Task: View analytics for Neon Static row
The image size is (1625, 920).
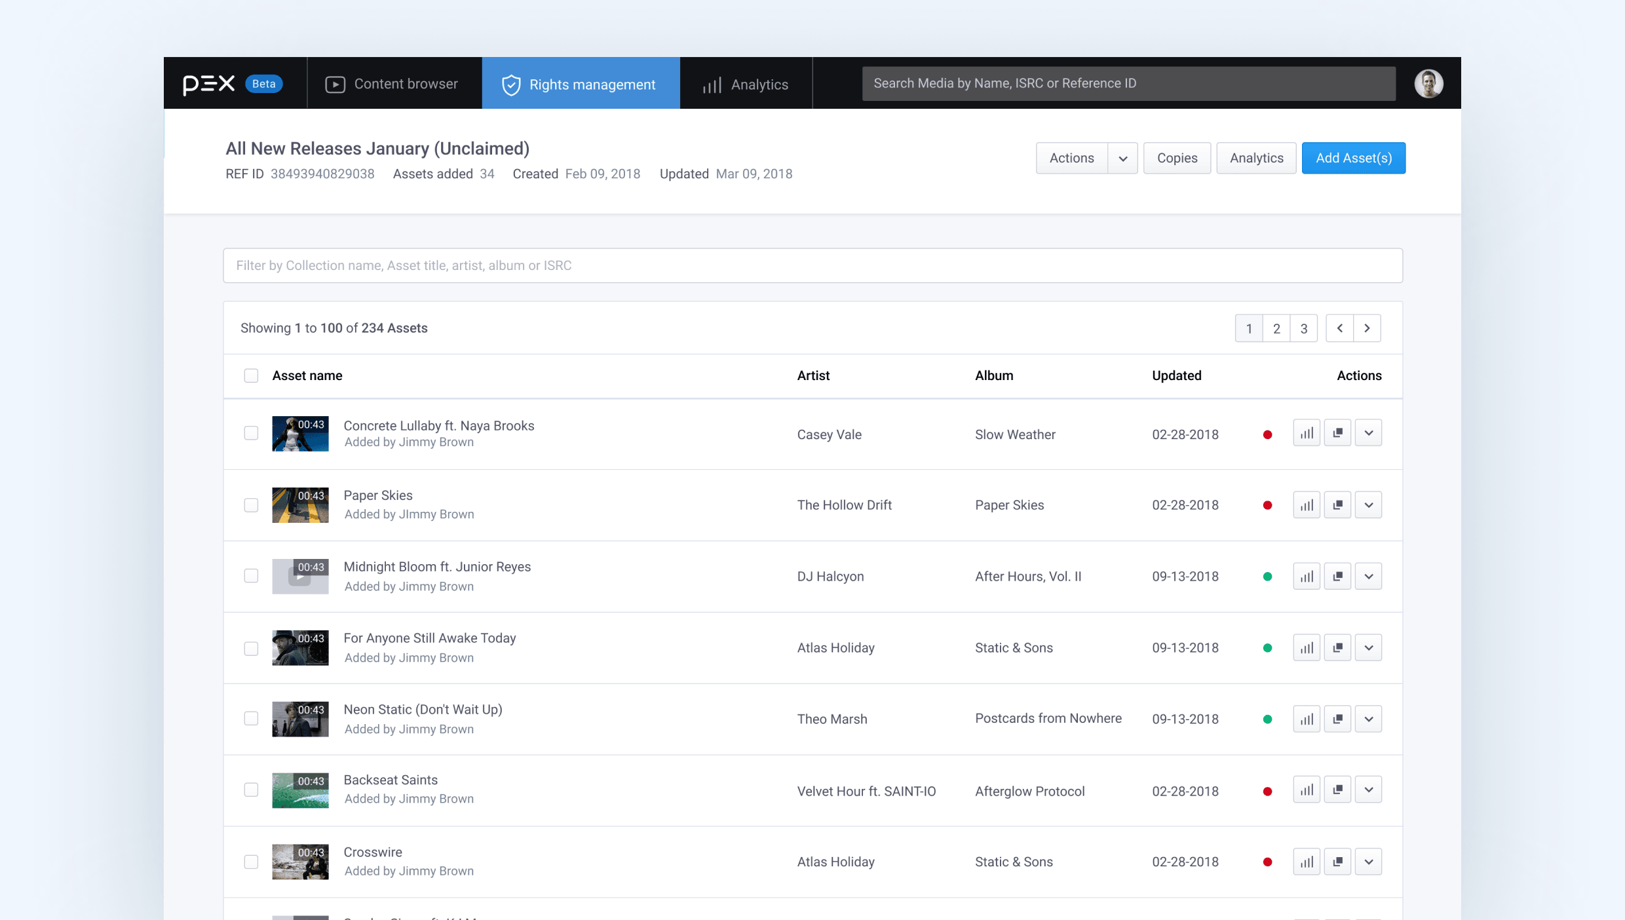Action: [1307, 719]
